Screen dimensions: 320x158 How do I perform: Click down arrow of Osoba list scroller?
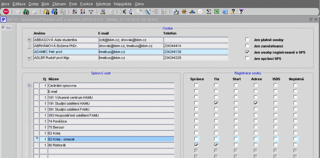click(29, 58)
